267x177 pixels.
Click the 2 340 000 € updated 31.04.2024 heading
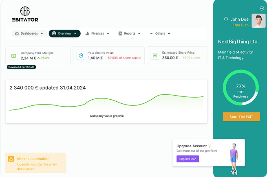[48, 88]
